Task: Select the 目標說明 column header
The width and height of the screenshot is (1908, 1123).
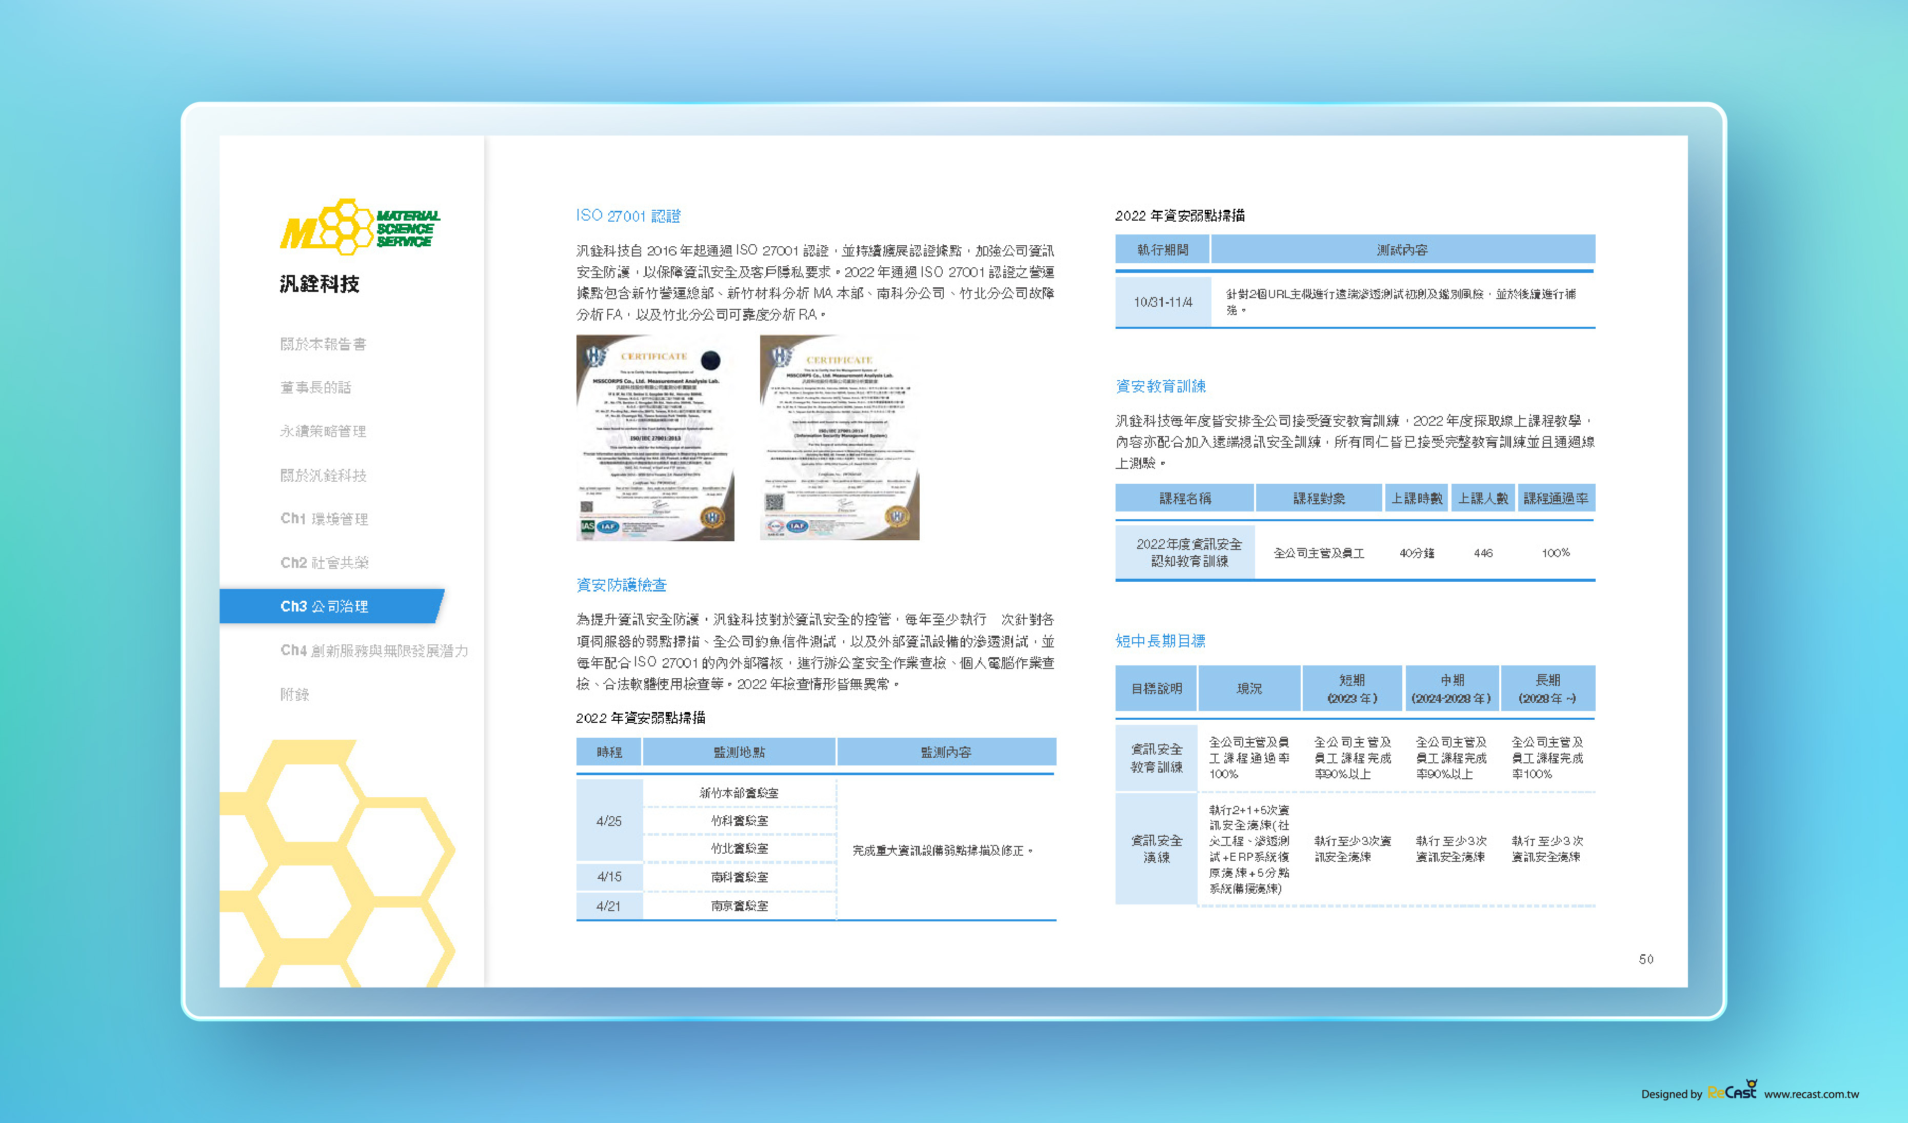Action: point(1156,688)
